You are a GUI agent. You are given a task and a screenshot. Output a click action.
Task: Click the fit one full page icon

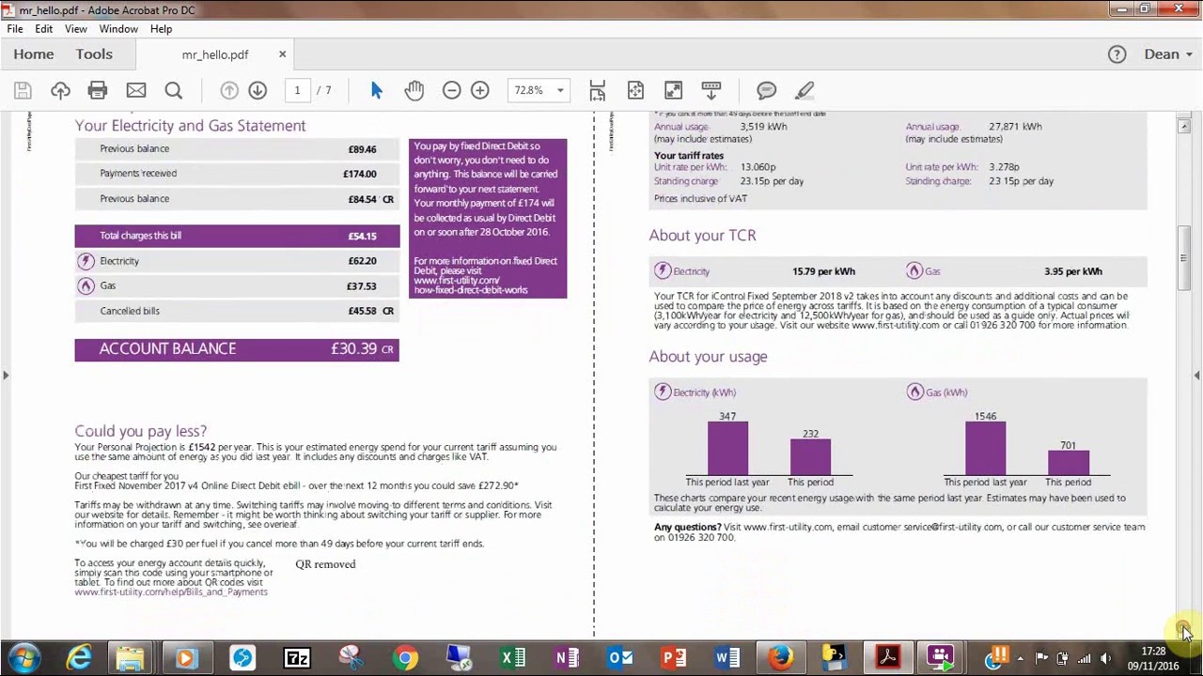[x=635, y=90]
